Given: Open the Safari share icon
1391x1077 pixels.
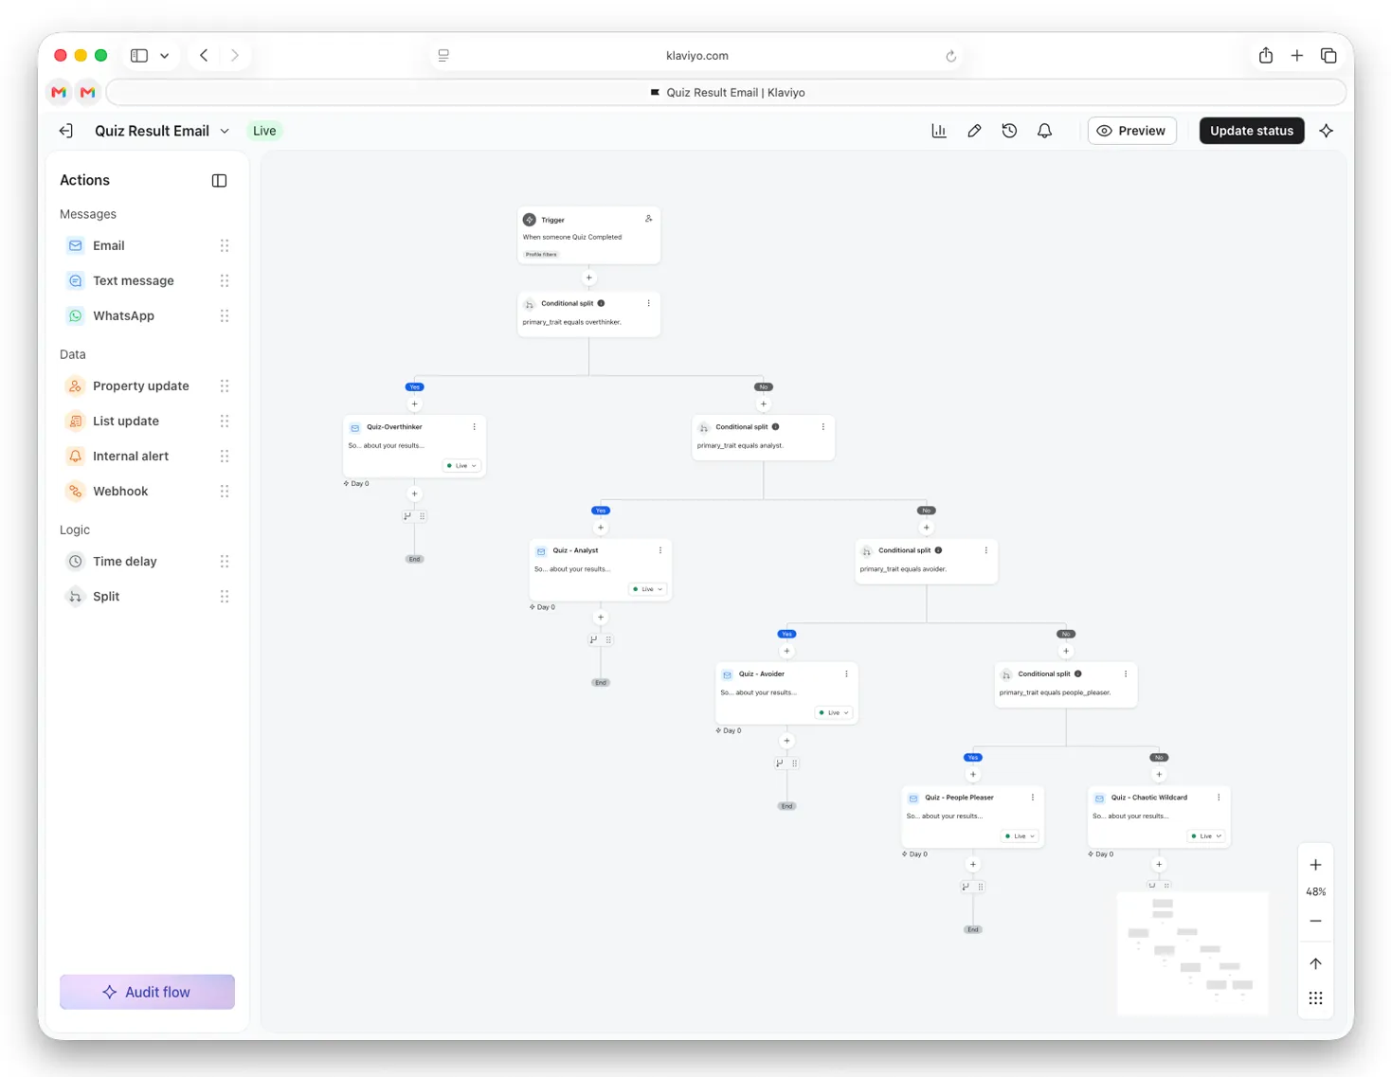Looking at the screenshot, I should click(1266, 55).
